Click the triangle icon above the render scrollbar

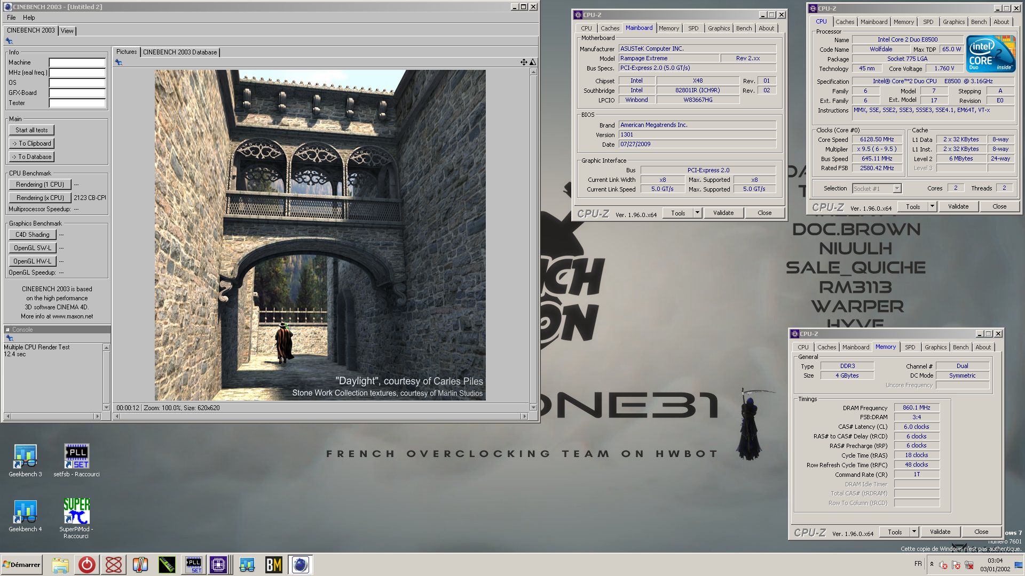[533, 62]
